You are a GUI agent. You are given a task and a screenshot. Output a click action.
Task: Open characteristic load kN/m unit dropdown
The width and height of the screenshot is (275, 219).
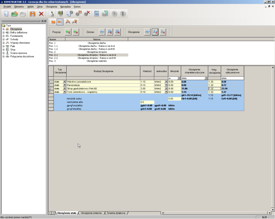click(206, 78)
